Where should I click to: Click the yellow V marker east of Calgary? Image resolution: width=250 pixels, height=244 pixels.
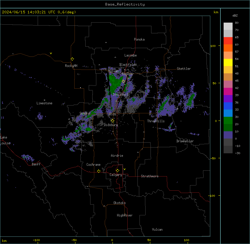(x=124, y=169)
